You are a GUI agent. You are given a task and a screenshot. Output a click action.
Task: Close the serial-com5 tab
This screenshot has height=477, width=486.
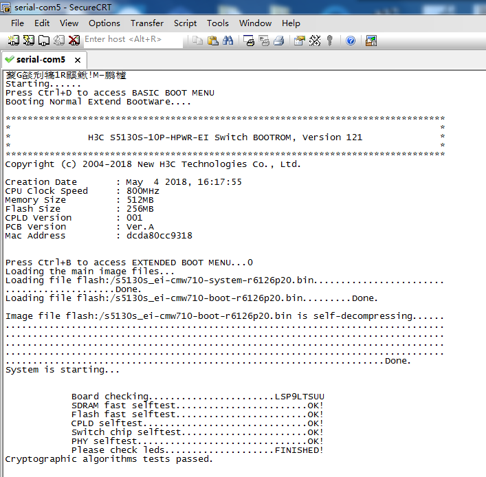coord(78,60)
